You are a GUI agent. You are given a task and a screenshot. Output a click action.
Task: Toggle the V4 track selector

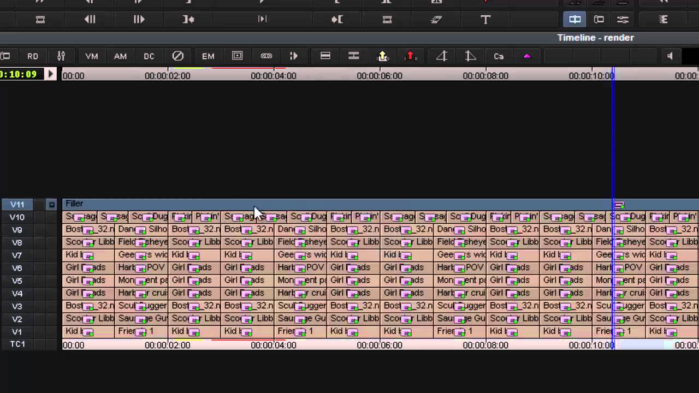[x=17, y=293]
